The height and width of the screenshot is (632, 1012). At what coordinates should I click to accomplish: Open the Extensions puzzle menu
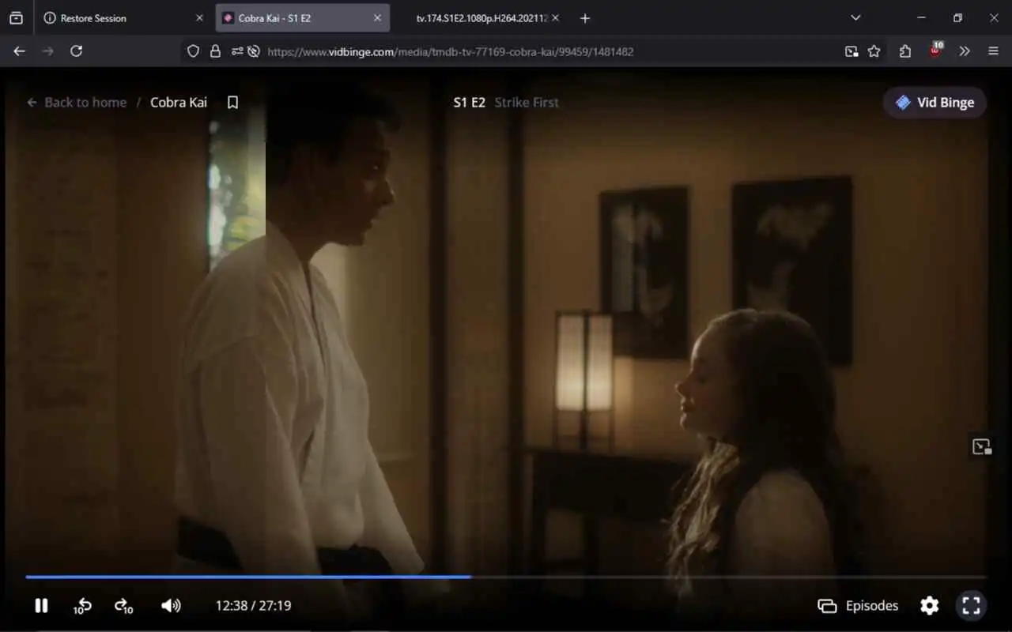point(905,51)
